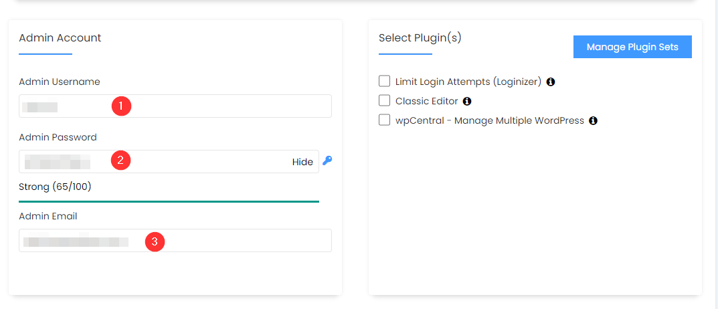
Task: Click red marker number 1
Action: 121,106
